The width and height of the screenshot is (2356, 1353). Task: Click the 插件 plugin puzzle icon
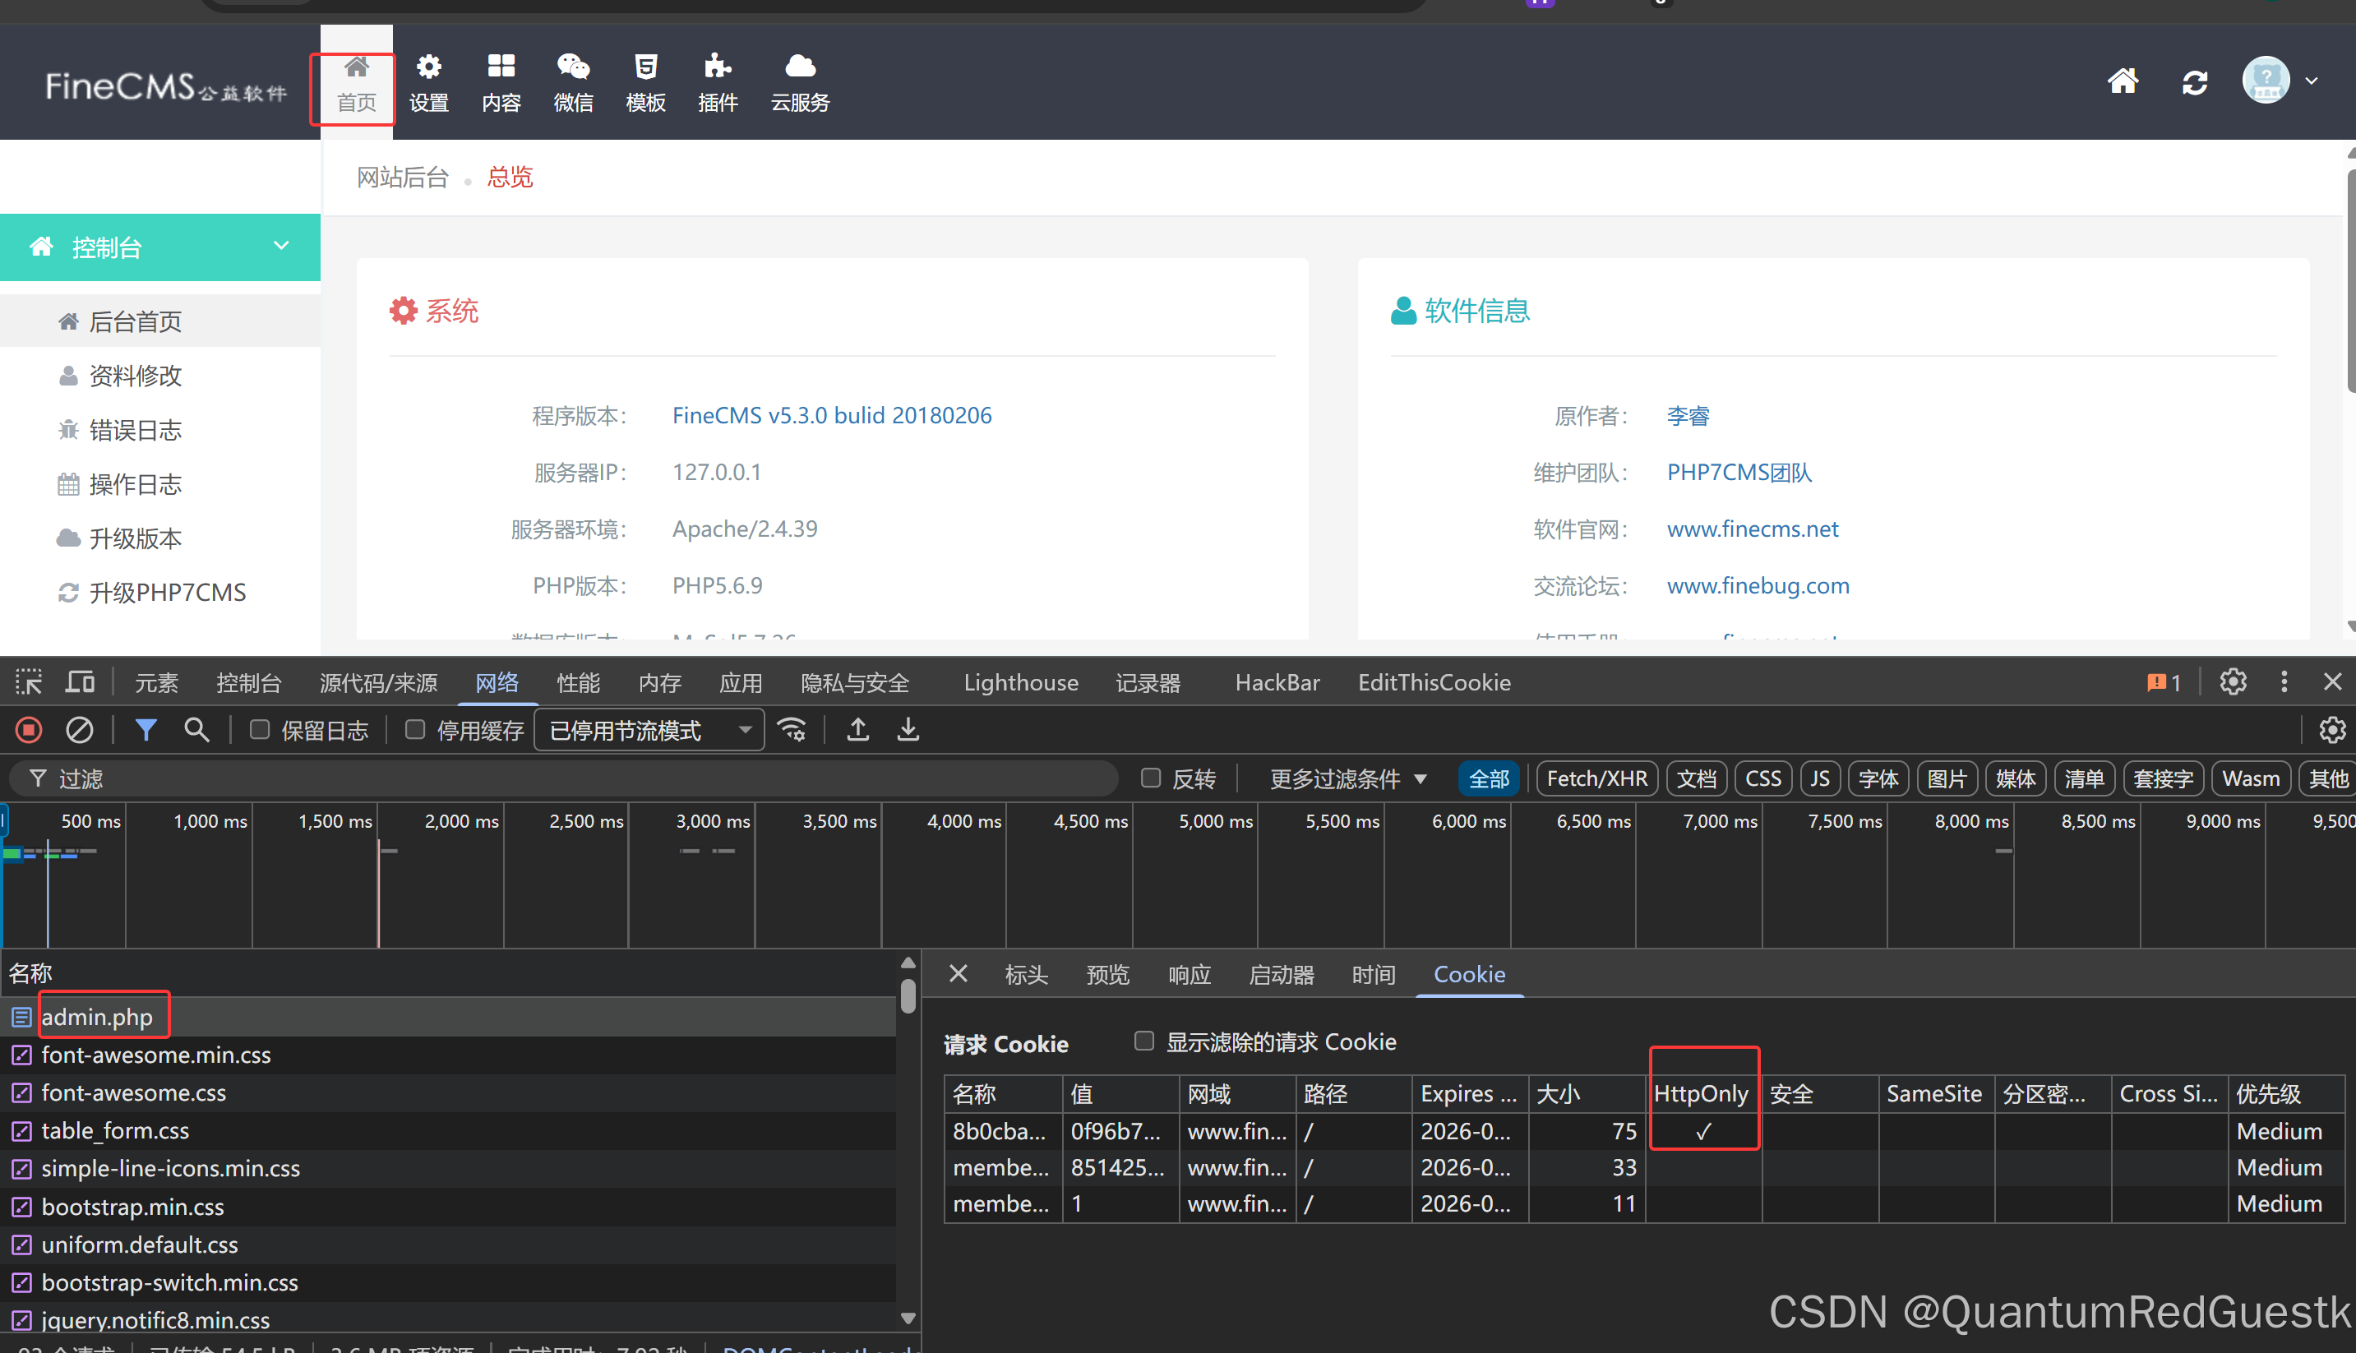717,67
